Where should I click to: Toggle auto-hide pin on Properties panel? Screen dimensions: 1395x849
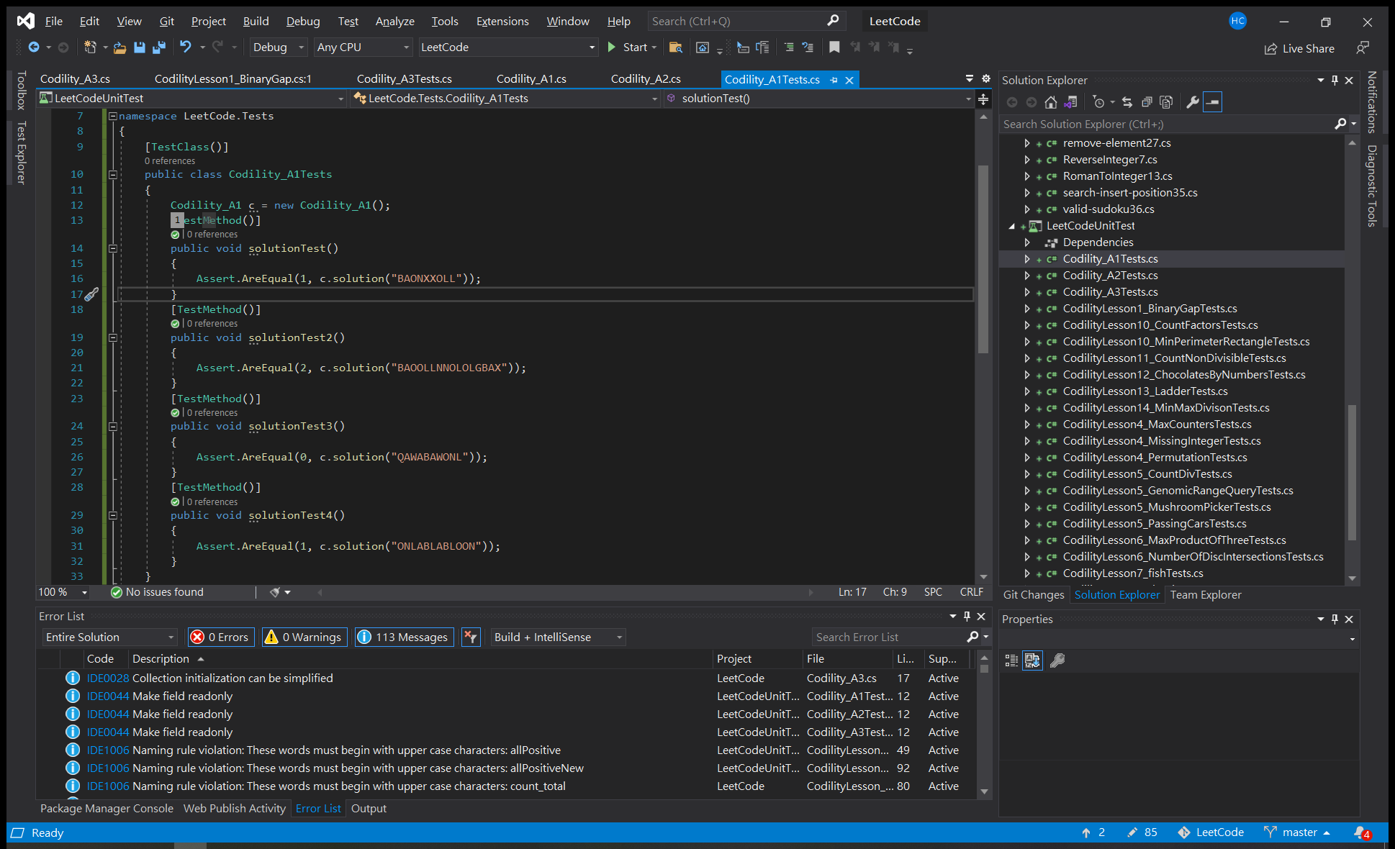point(1335,619)
